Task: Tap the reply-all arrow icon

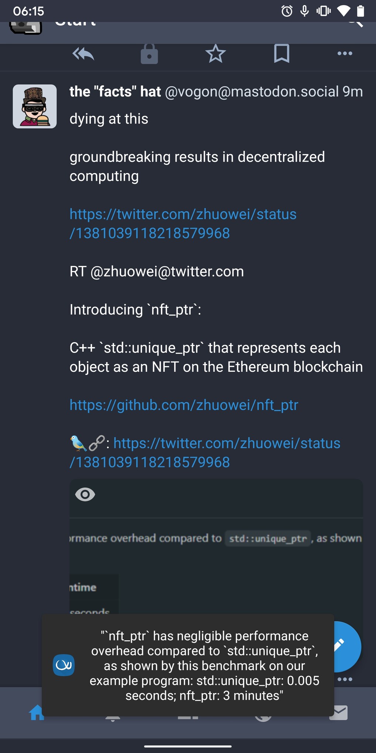Action: point(83,54)
